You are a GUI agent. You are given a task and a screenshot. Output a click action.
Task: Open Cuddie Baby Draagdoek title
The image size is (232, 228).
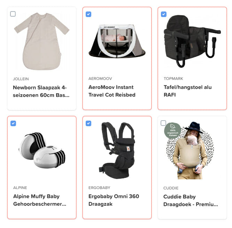coord(191,201)
